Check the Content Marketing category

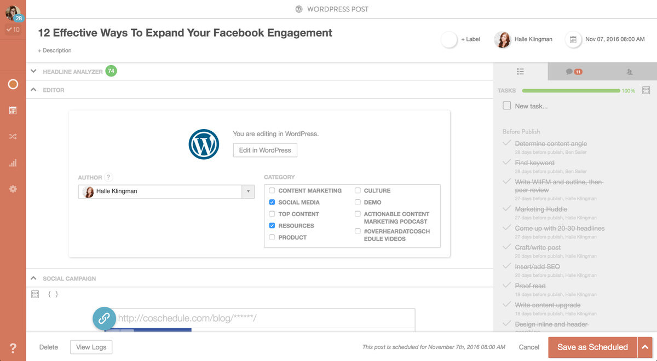[x=272, y=190]
